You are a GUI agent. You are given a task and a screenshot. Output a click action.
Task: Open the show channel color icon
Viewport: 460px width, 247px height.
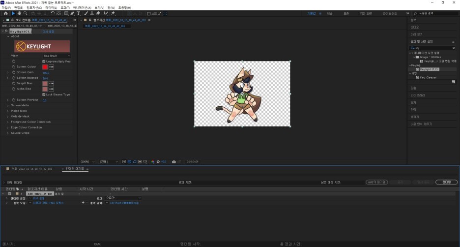[153, 162]
